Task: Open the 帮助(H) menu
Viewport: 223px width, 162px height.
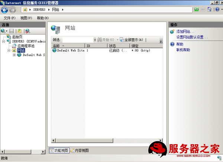Action: click(43, 18)
